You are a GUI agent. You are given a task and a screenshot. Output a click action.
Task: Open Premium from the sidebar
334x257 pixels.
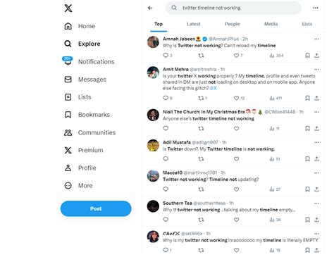pos(84,150)
